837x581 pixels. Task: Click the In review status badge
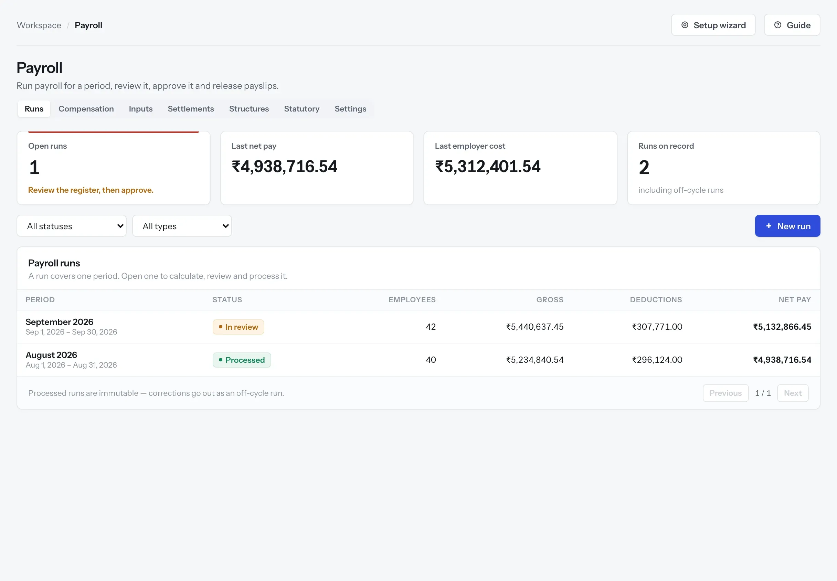click(x=239, y=327)
